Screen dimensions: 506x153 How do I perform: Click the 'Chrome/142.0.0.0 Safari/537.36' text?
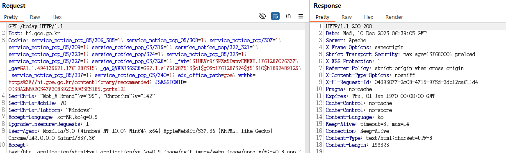(51, 138)
